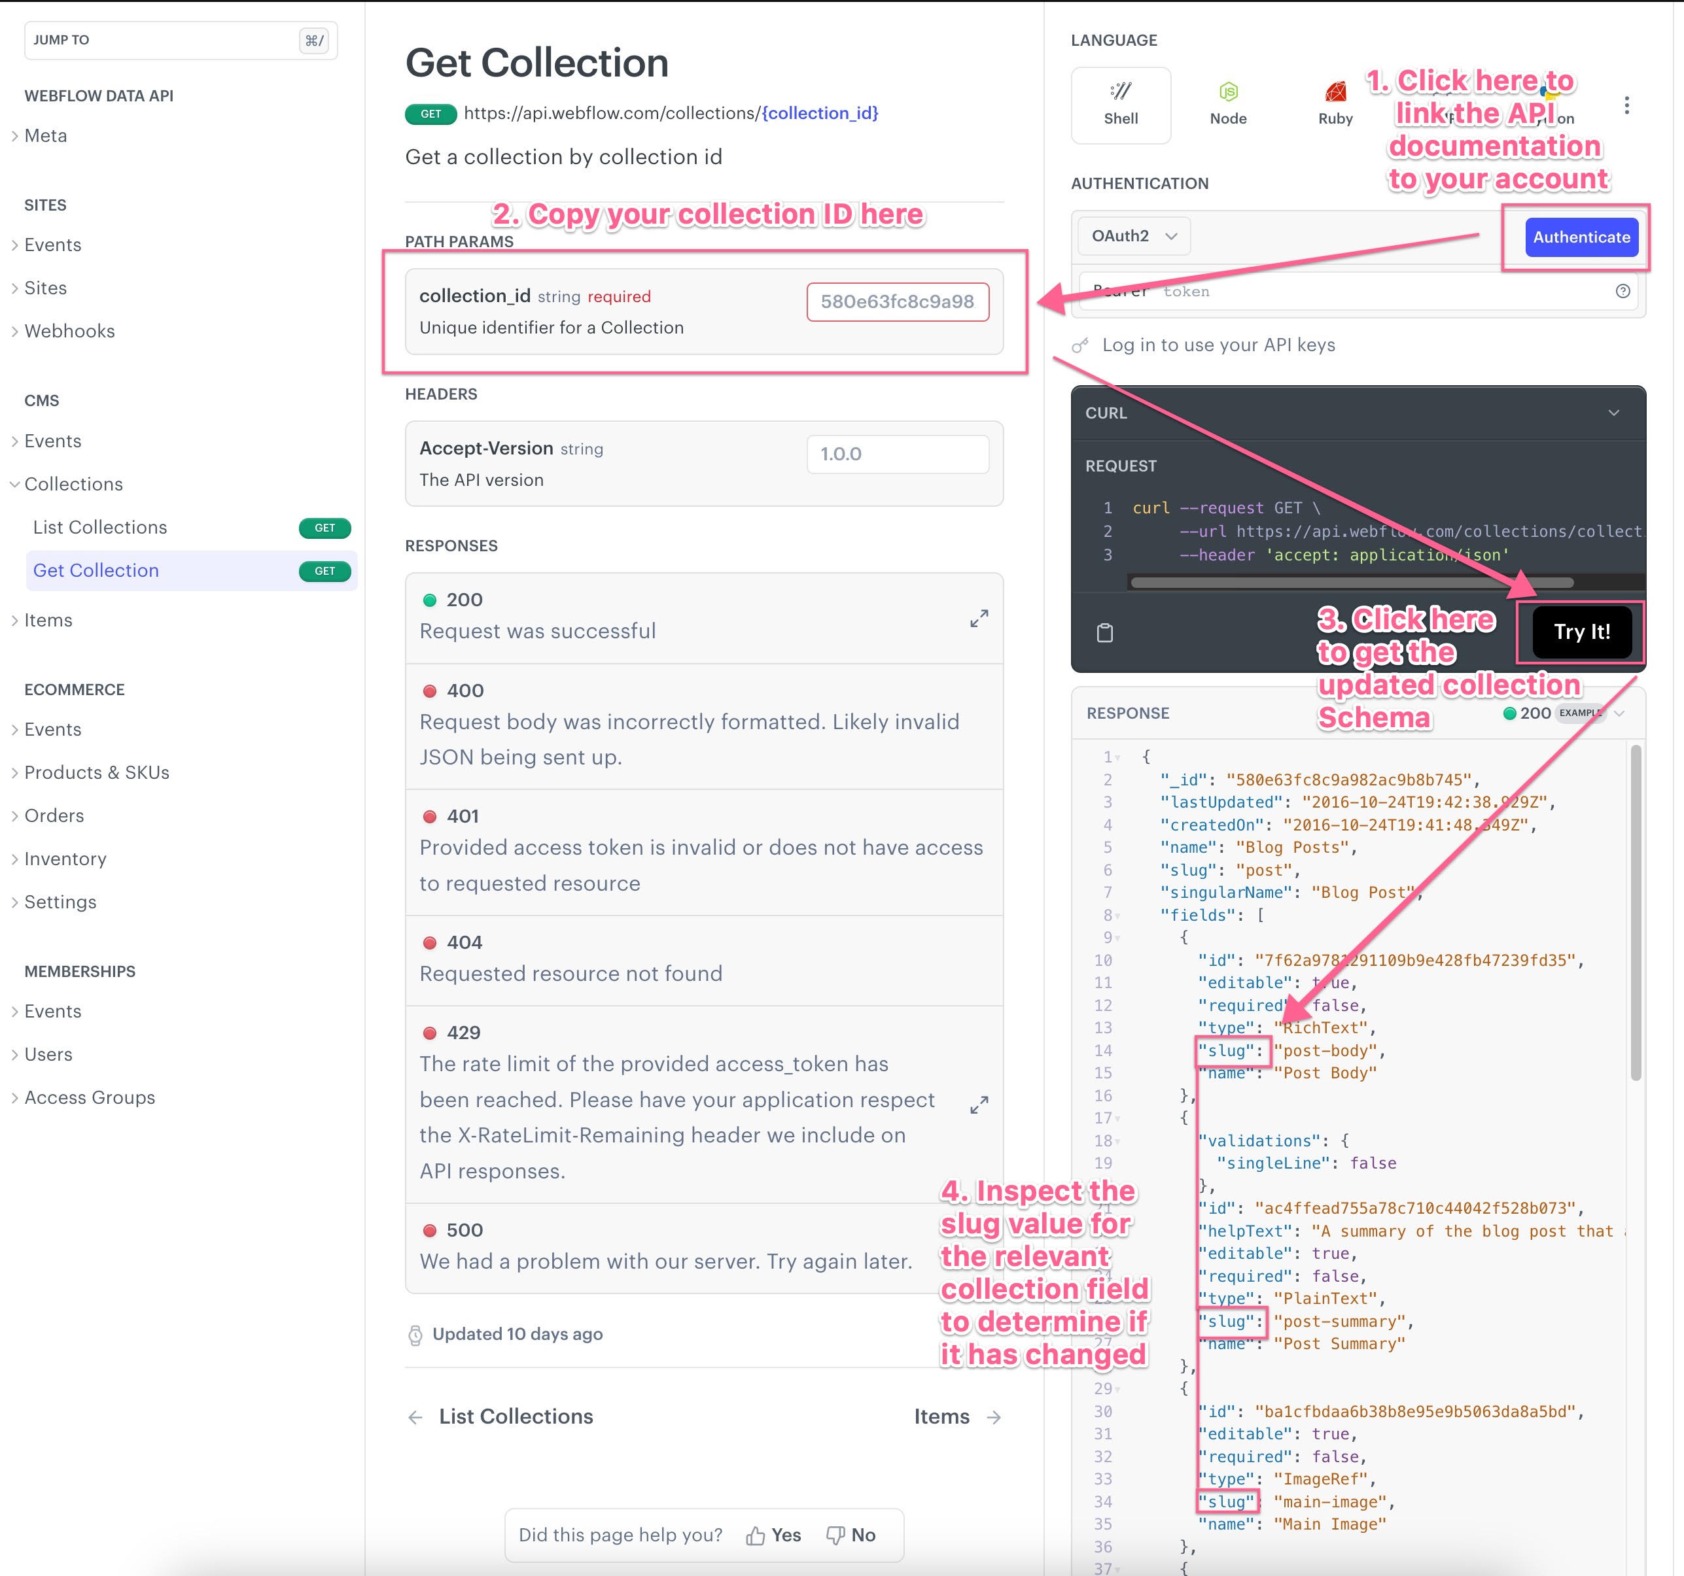Click the 401 response row
Screen dimensions: 1684x1576
[704, 852]
